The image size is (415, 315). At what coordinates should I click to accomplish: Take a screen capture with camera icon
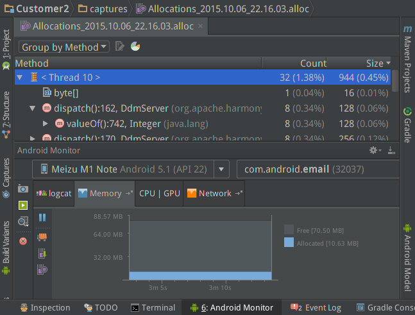pos(23,189)
